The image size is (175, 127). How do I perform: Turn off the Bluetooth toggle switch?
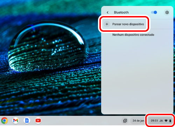point(154,12)
